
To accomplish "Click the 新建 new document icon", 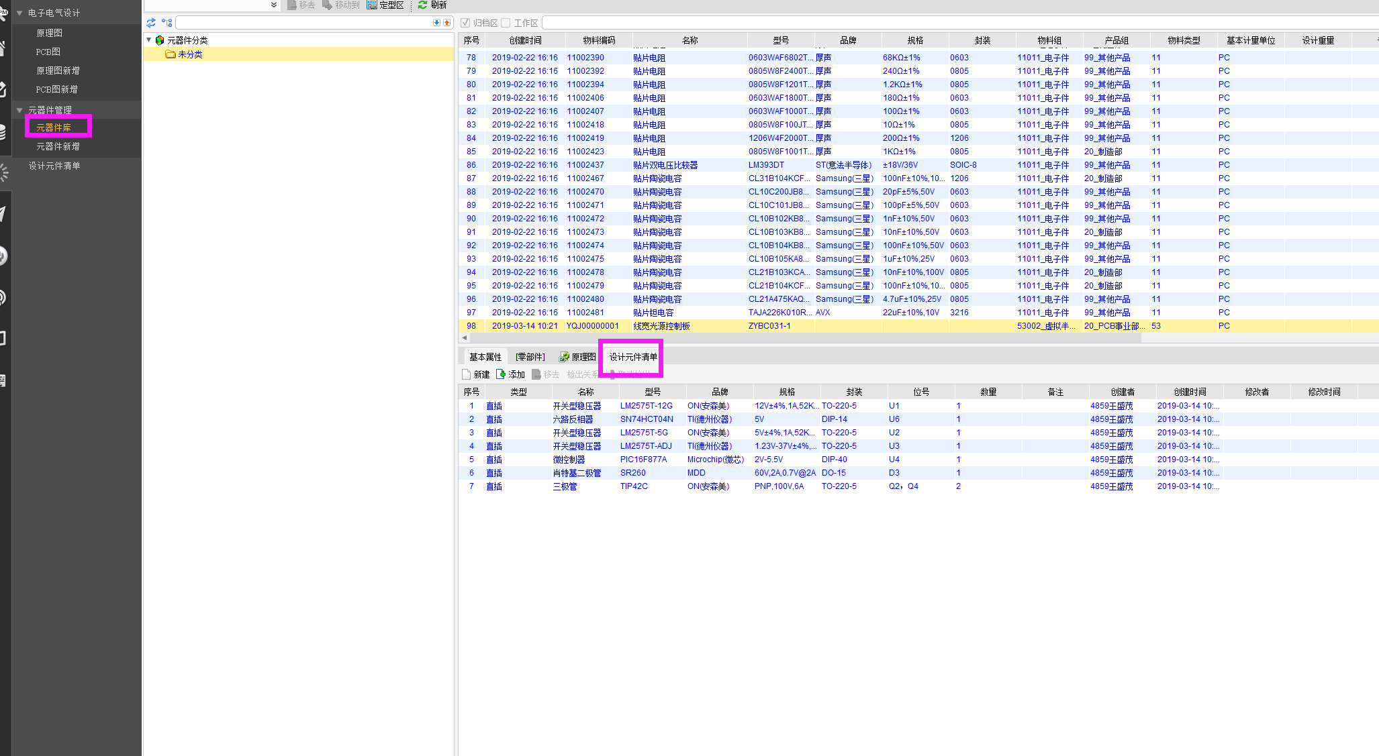I will (x=467, y=374).
